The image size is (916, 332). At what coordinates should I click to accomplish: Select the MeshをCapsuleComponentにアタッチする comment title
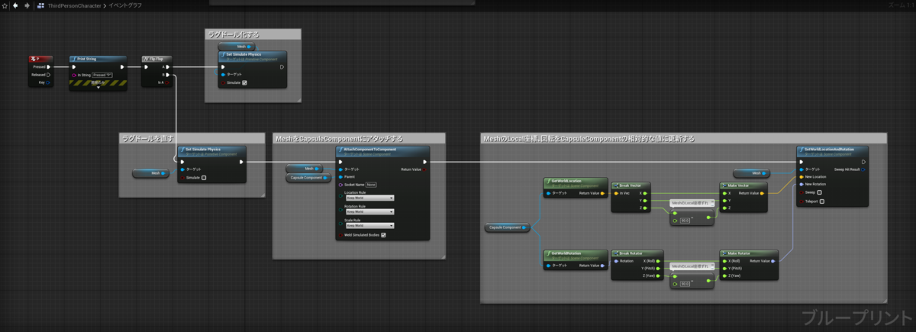(339, 138)
